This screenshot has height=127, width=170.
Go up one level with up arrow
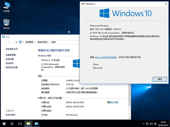(16, 42)
